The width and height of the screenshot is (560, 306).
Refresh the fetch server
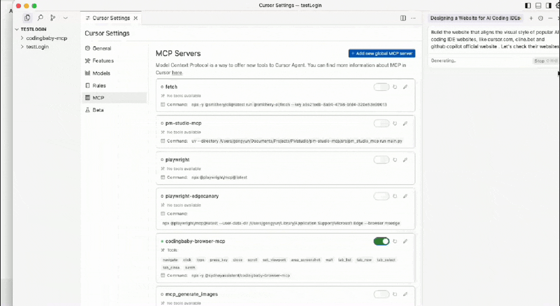395,87
